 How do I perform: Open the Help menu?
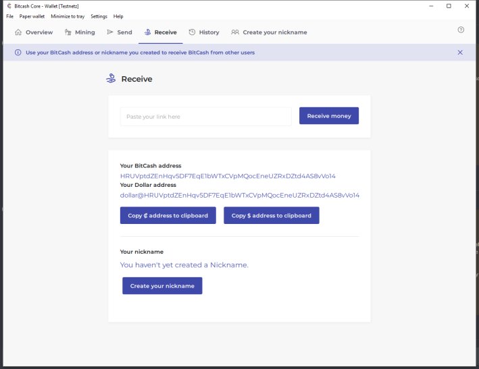[118, 16]
